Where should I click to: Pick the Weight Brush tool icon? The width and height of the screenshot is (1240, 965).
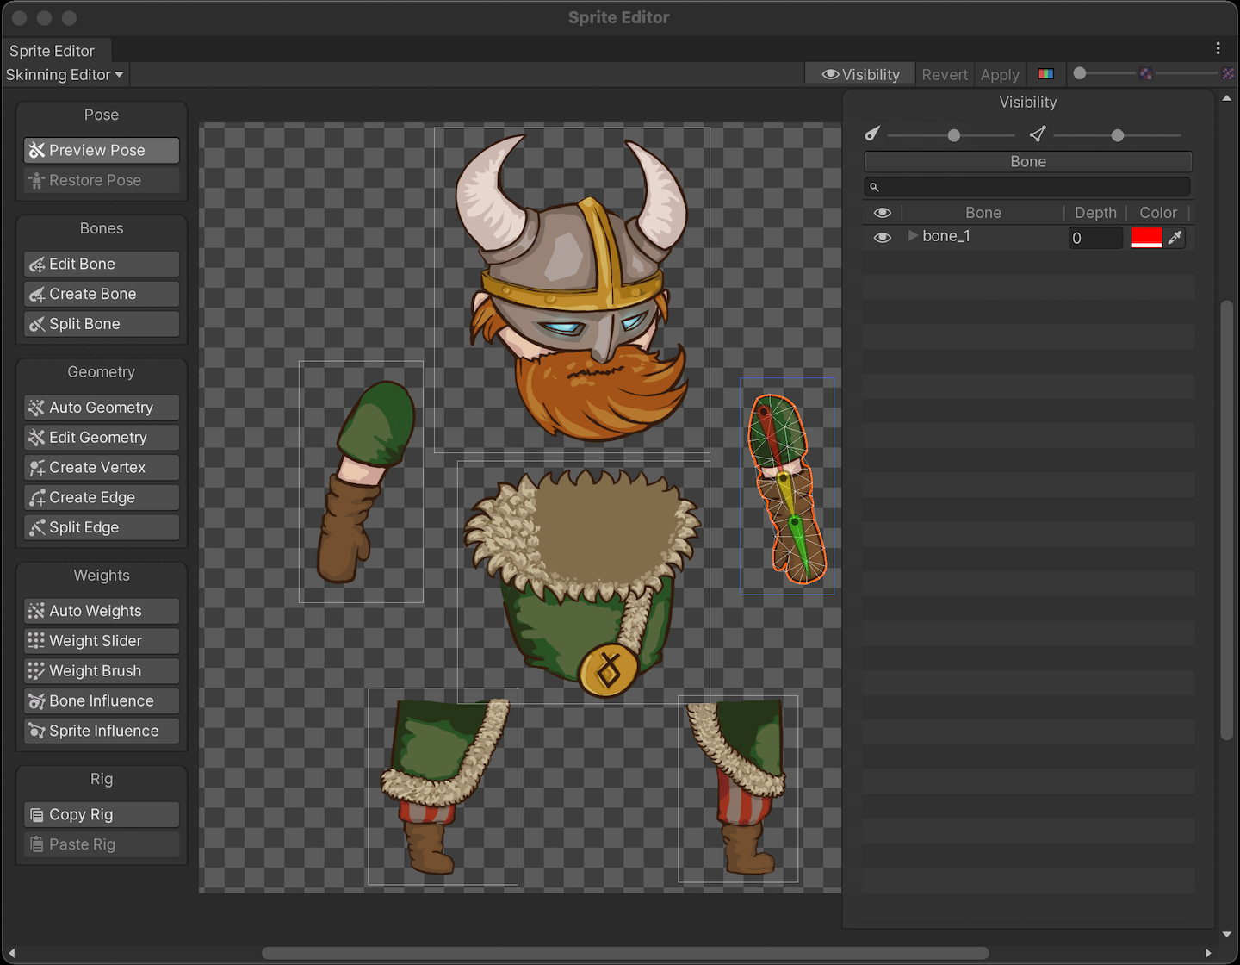(x=36, y=671)
